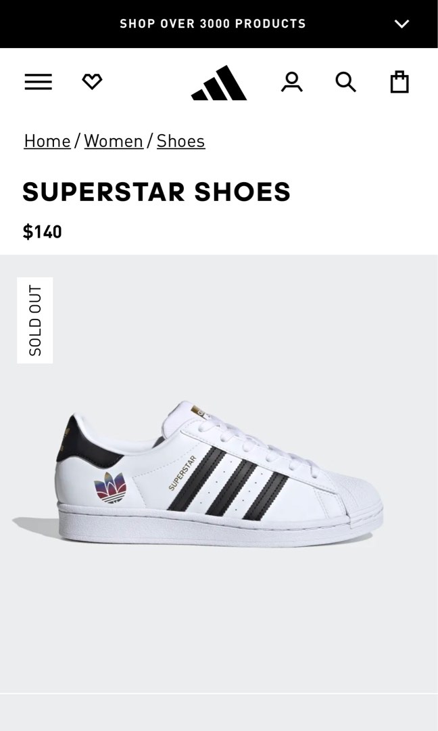Select the Superstar Shoes product title
438x731 pixels.
click(156, 192)
